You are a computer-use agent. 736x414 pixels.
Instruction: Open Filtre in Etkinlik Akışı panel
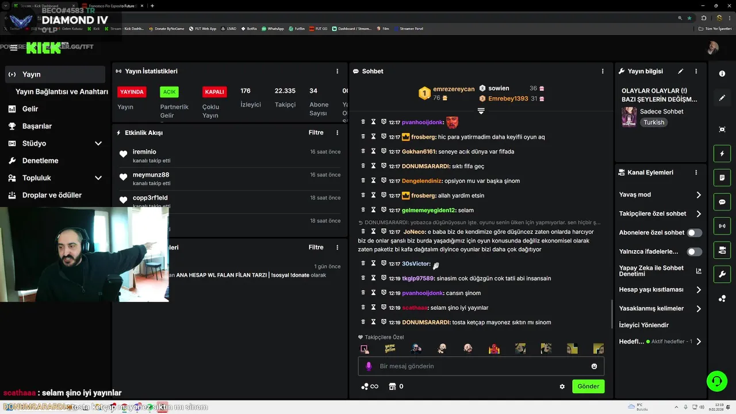coord(316,132)
